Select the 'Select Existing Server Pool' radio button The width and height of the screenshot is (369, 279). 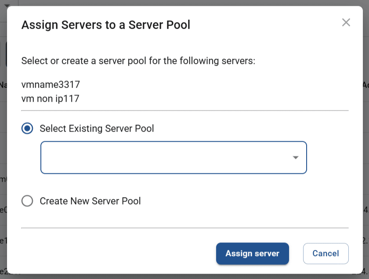26,128
